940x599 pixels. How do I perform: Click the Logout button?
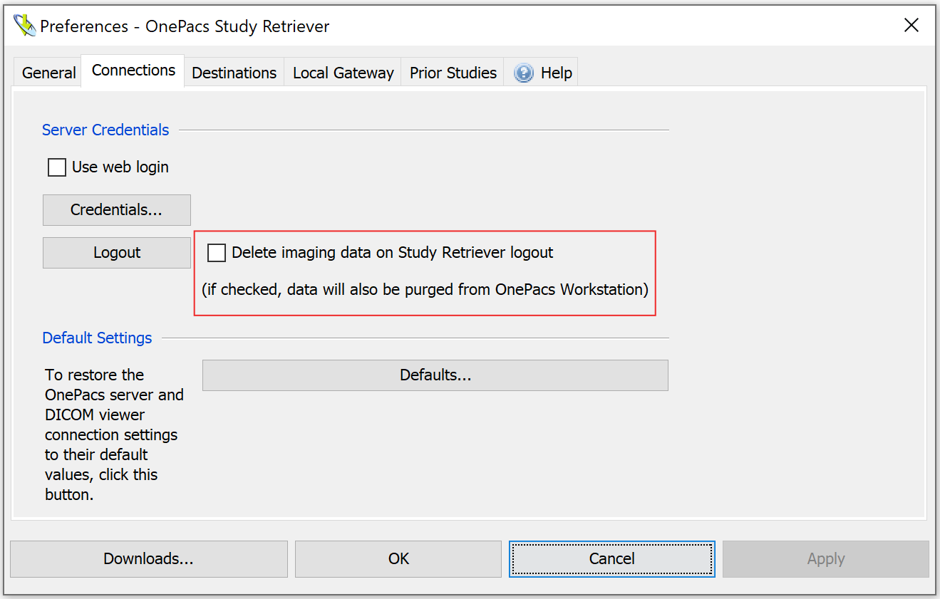coord(117,253)
